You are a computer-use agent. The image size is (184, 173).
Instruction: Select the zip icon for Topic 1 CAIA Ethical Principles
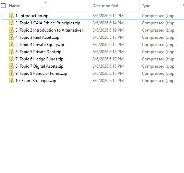(11, 23)
